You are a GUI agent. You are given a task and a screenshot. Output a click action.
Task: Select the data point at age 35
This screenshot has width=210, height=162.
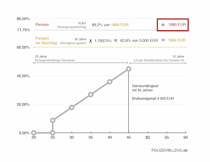pyautogui.click(x=91, y=95)
